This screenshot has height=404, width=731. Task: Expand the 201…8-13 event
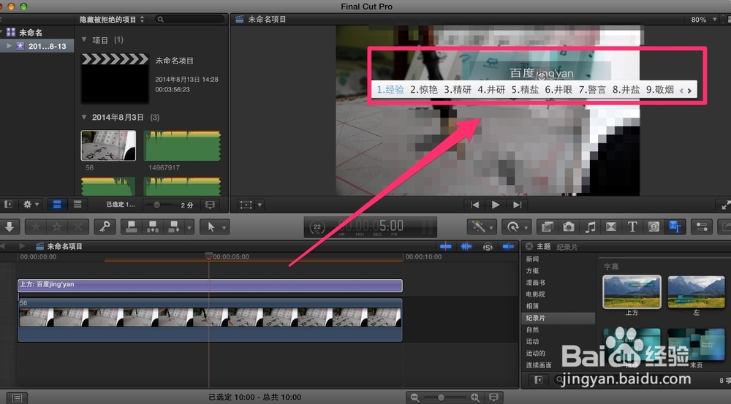pos(9,46)
